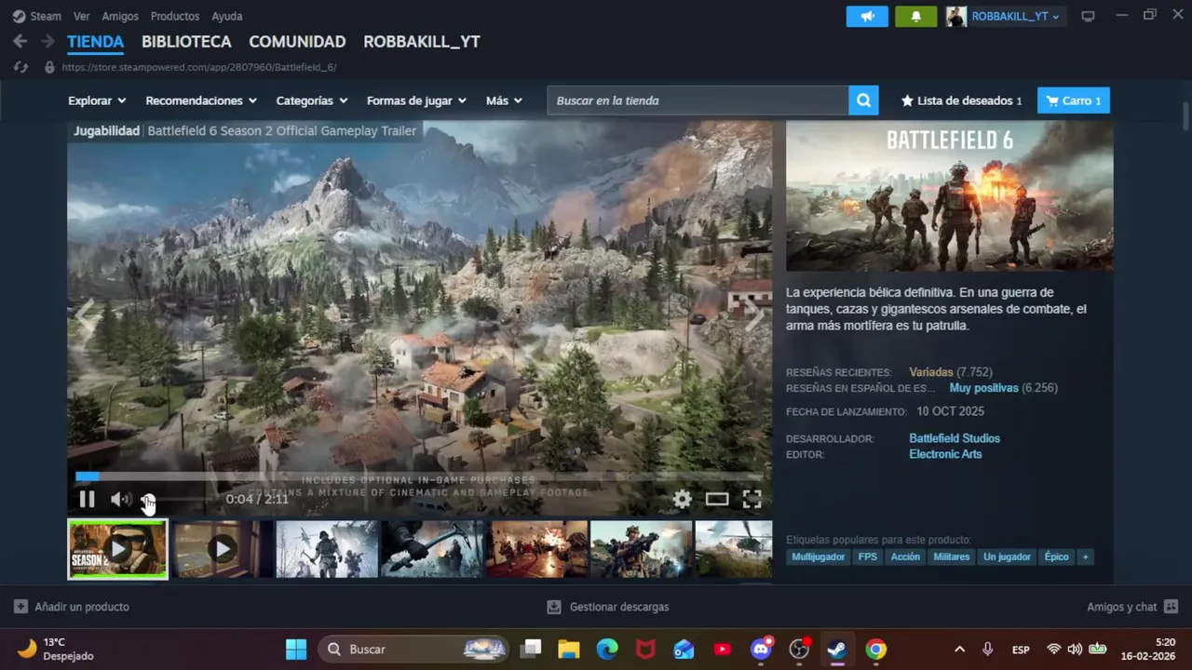Select the FPS tag
Screen dimensions: 1192x670
867,556
